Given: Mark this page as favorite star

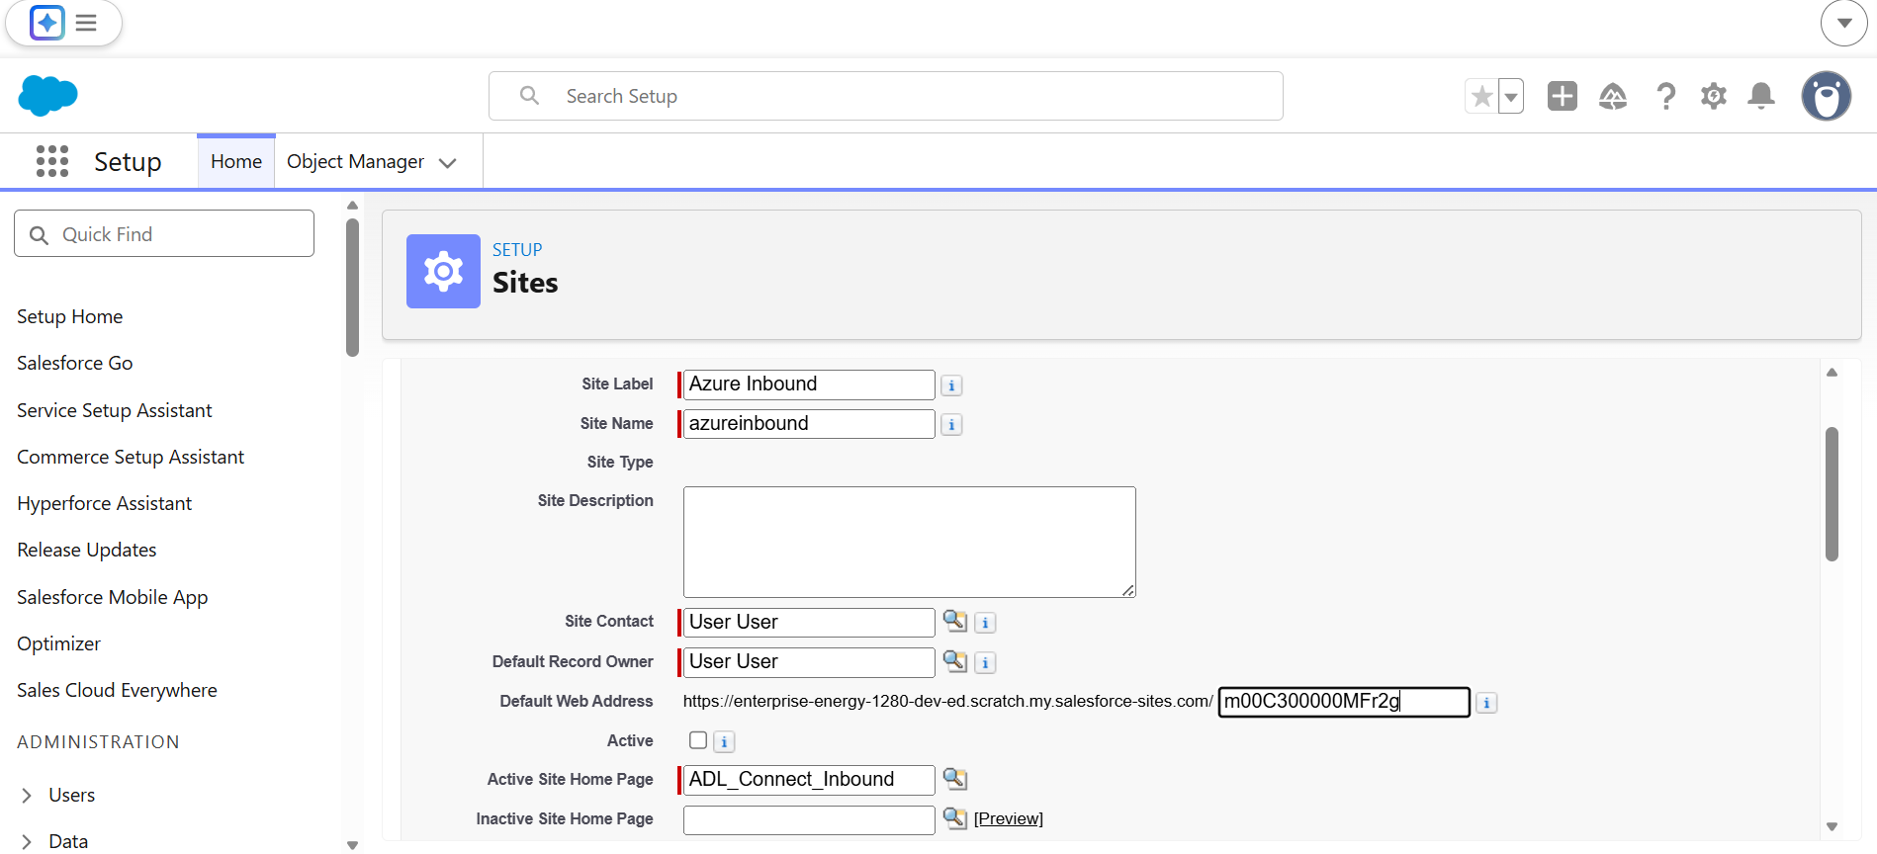Looking at the screenshot, I should coord(1481,96).
